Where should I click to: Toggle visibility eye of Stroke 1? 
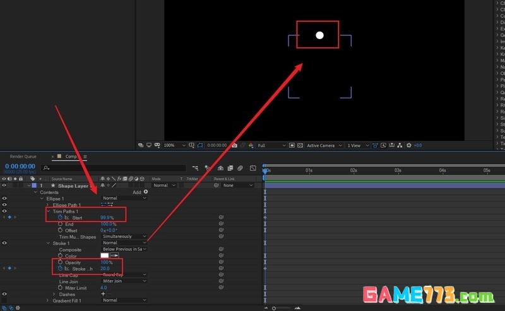pyautogui.click(x=4, y=243)
